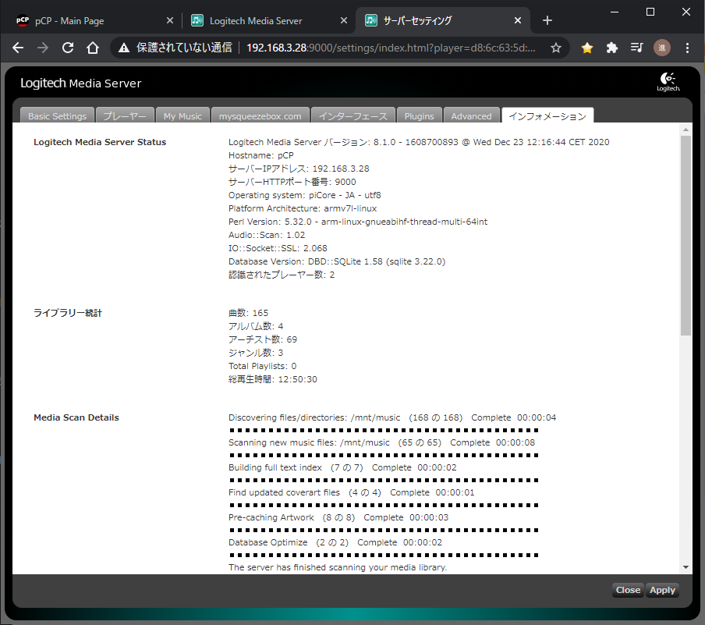Close the サーバーセッティング tab
This screenshot has height=625, width=705.
(x=518, y=20)
